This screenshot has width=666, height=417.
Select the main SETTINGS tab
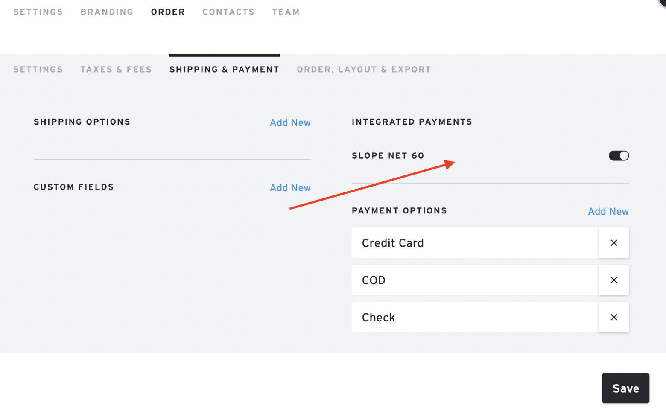pyautogui.click(x=38, y=12)
